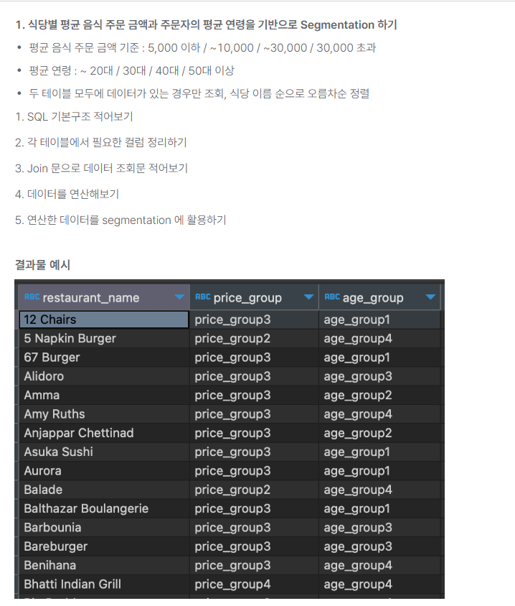Select the 'Balade' cell

coord(104,490)
